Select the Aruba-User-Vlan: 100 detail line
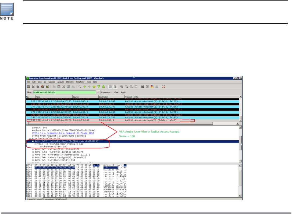The height and width of the screenshot is (214, 292). pyautogui.click(x=54, y=147)
